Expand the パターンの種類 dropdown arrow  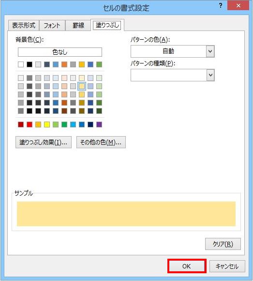[210, 75]
